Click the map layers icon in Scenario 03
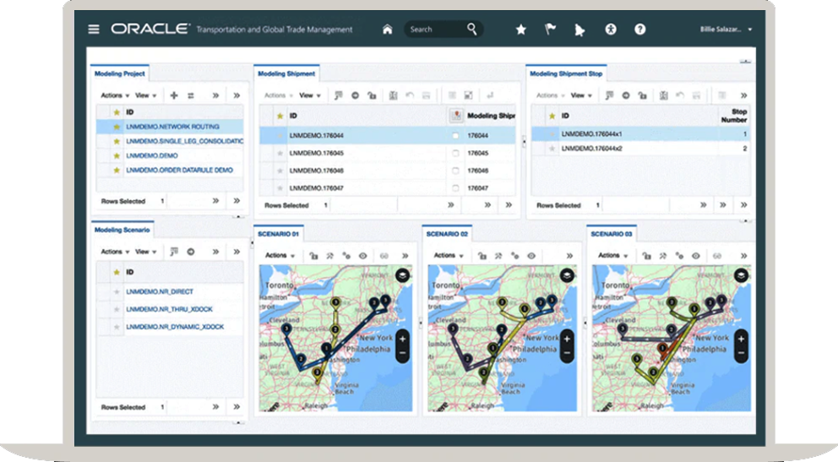This screenshot has width=838, height=462. [741, 275]
